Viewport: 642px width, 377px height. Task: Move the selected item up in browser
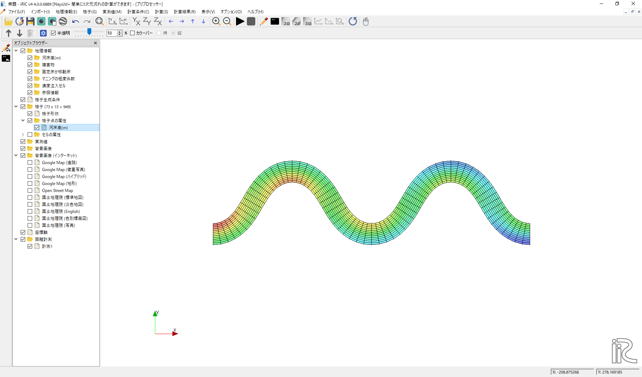[9, 33]
